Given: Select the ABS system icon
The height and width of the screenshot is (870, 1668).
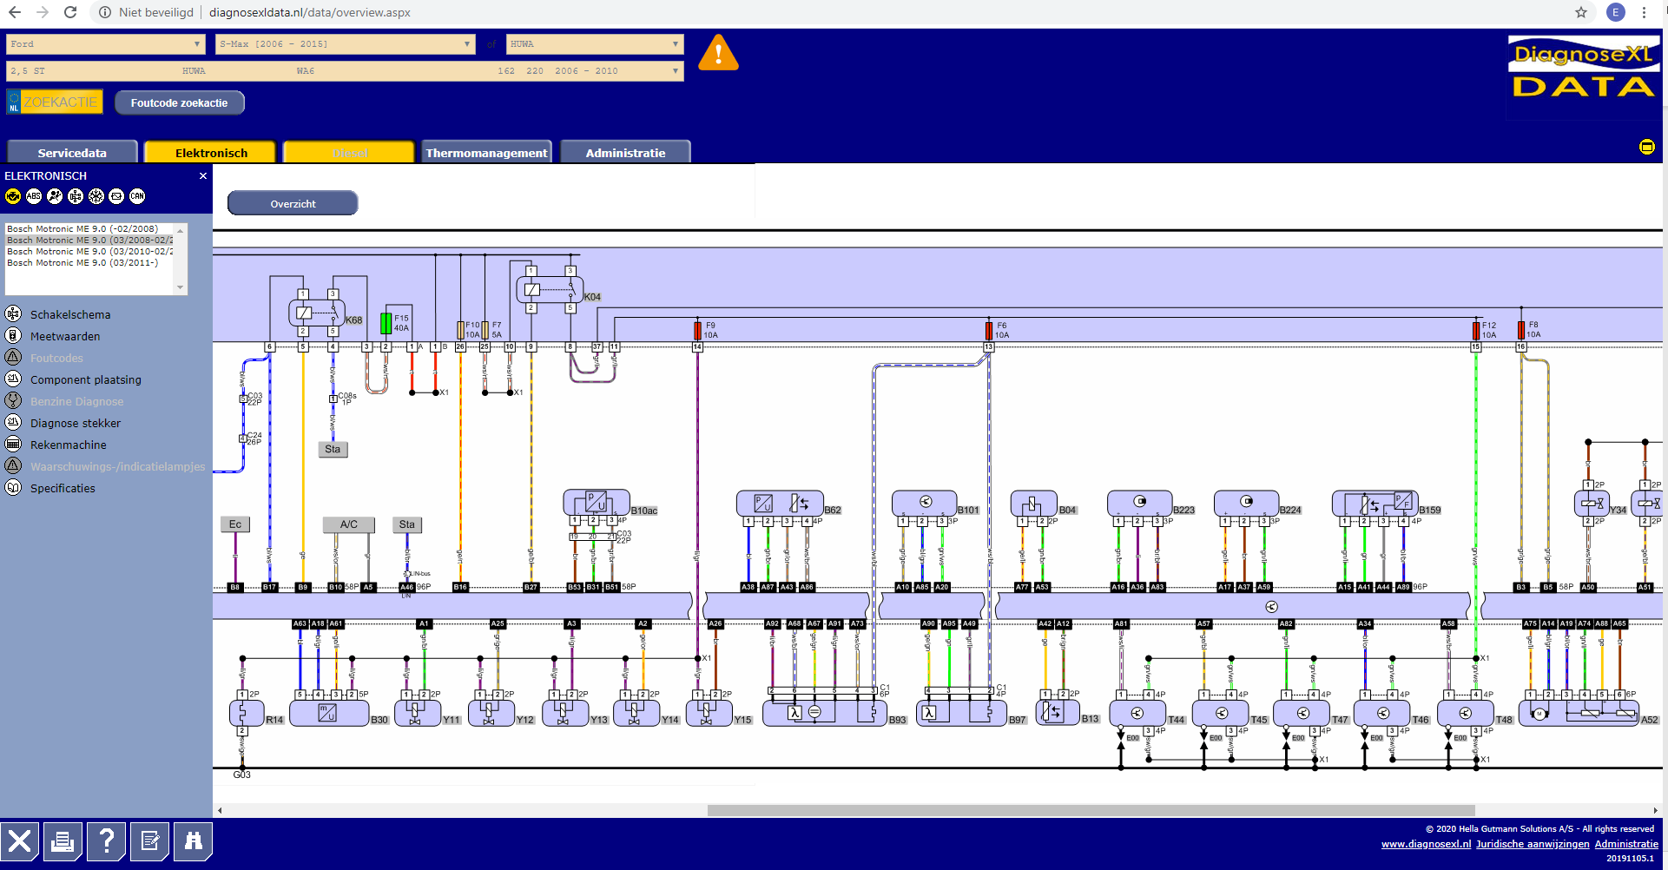Looking at the screenshot, I should pos(34,196).
